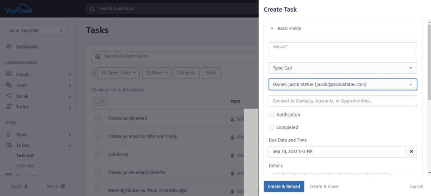431x196 pixels.
Task: Click the Columns button
Action: pyautogui.click(x=186, y=73)
